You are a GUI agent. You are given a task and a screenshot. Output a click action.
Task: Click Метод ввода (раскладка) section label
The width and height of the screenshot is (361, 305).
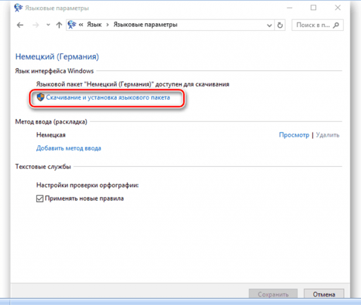[51, 122]
